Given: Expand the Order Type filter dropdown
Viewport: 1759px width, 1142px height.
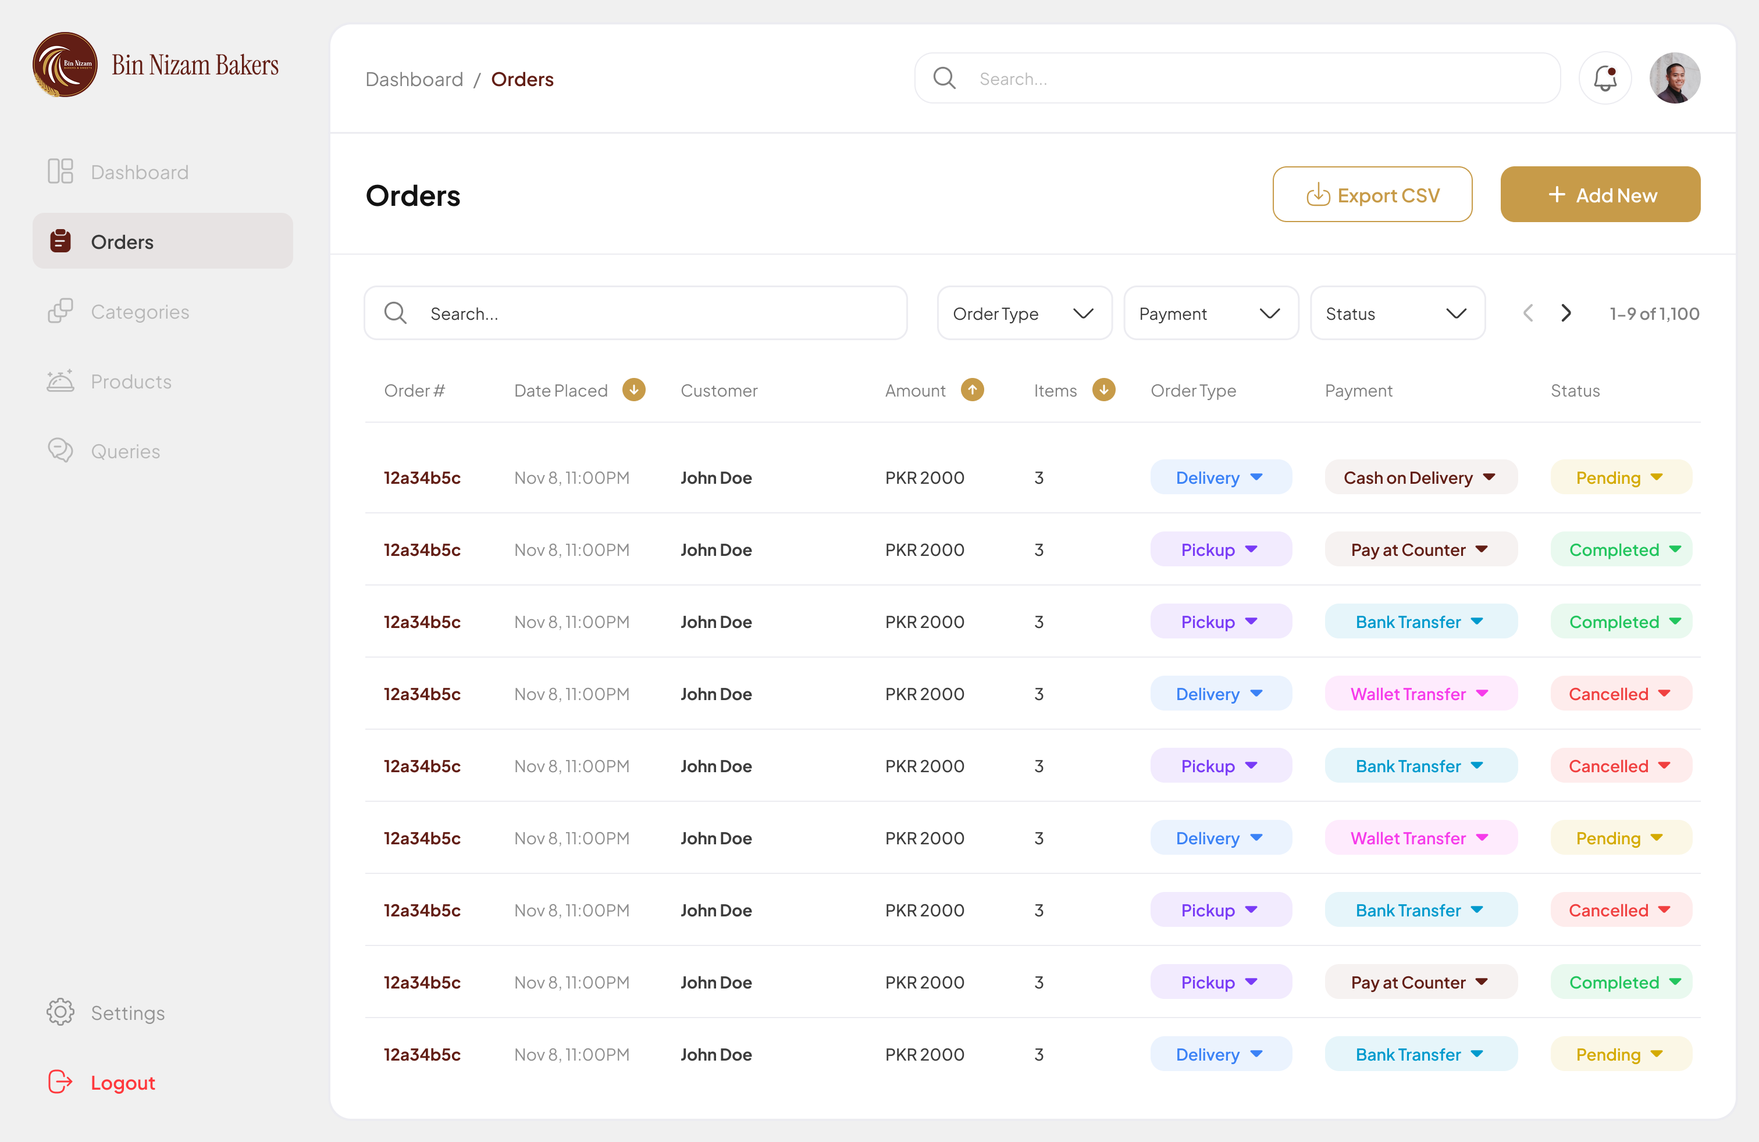Looking at the screenshot, I should click(1024, 313).
